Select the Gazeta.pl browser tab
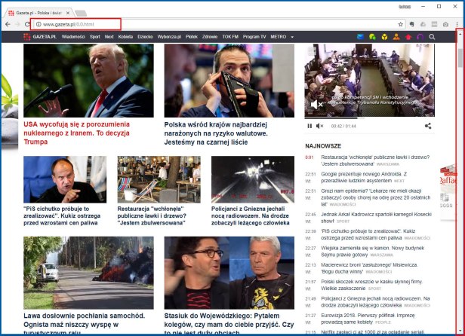 pyautogui.click(x=38, y=13)
